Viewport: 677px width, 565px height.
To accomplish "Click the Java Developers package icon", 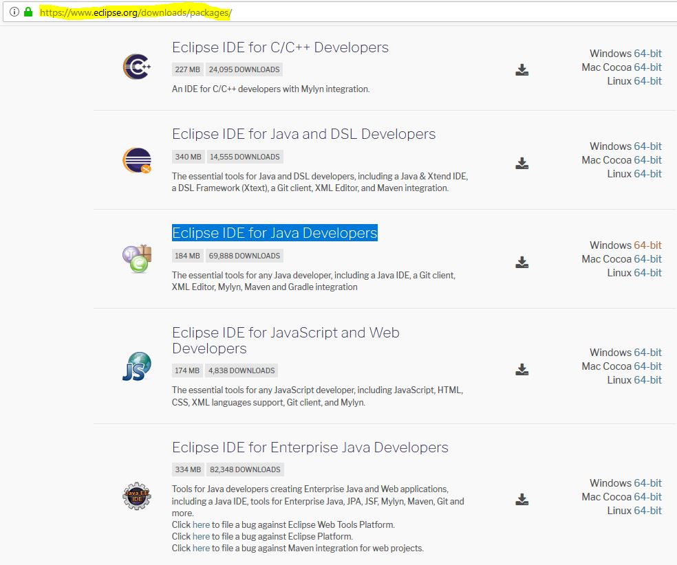I will click(136, 259).
